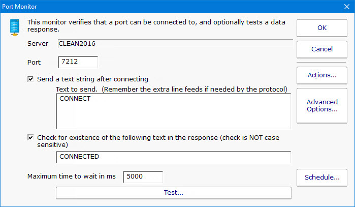Click the Port Monitor title bar
Viewport: 355px width, 207px height.
[152, 7]
